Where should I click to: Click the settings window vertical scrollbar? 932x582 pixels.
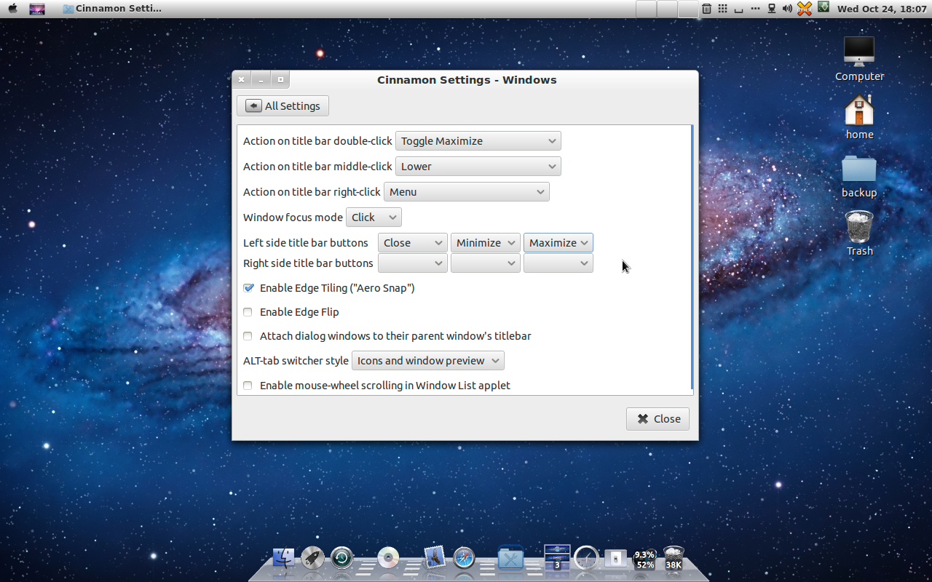click(x=692, y=258)
